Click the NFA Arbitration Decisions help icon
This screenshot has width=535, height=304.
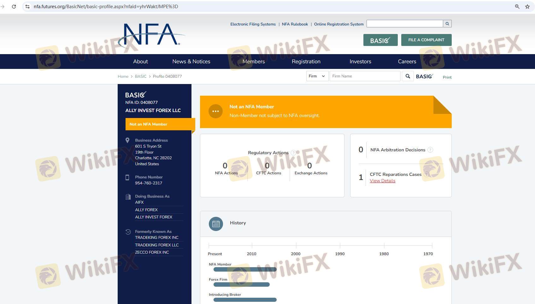[430, 150]
